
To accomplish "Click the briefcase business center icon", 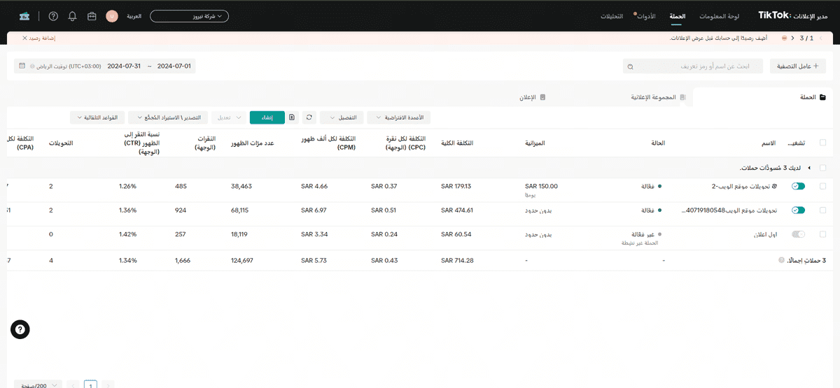I will point(92,16).
